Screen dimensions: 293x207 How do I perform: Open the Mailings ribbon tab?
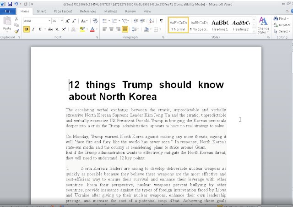point(111,11)
